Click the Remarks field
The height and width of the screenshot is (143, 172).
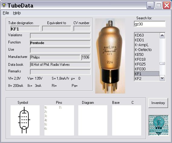(x=60, y=72)
